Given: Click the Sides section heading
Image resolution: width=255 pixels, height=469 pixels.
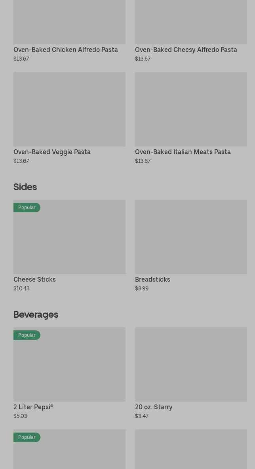Looking at the screenshot, I should pyautogui.click(x=25, y=187).
